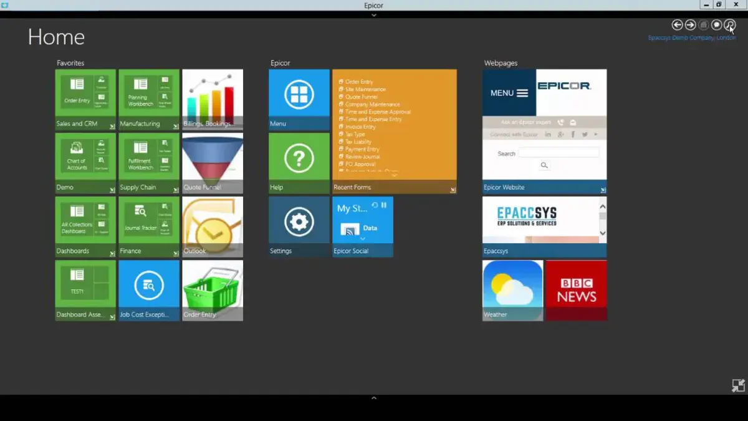
Task: Click LinkedIn icon on Epicor Website tile
Action: pyautogui.click(x=549, y=135)
